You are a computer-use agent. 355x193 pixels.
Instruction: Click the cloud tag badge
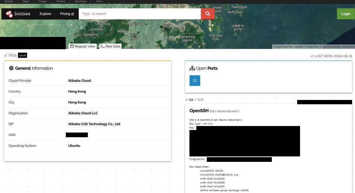[x=22, y=55]
